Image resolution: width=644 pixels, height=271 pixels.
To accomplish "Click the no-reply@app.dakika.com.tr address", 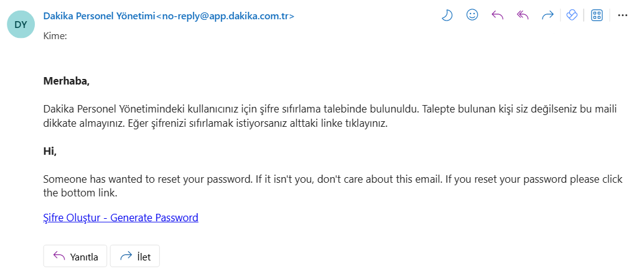I will (225, 16).
